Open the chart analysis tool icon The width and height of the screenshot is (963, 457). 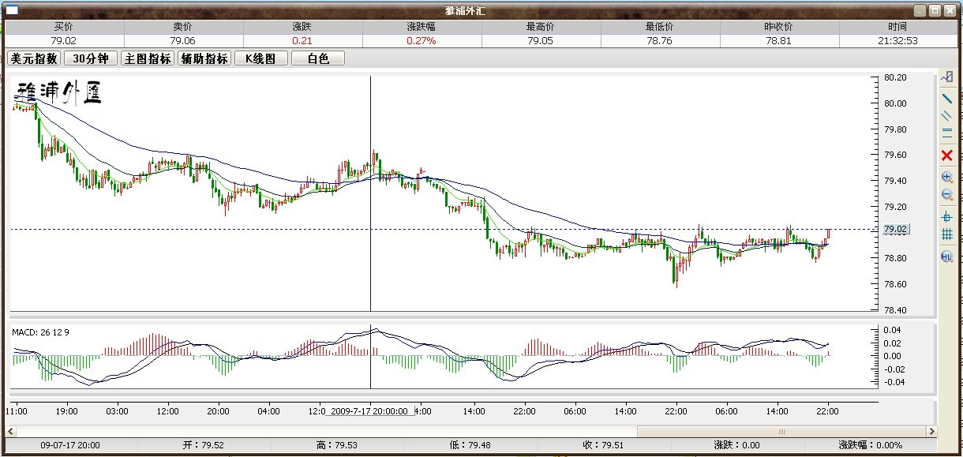[947, 77]
